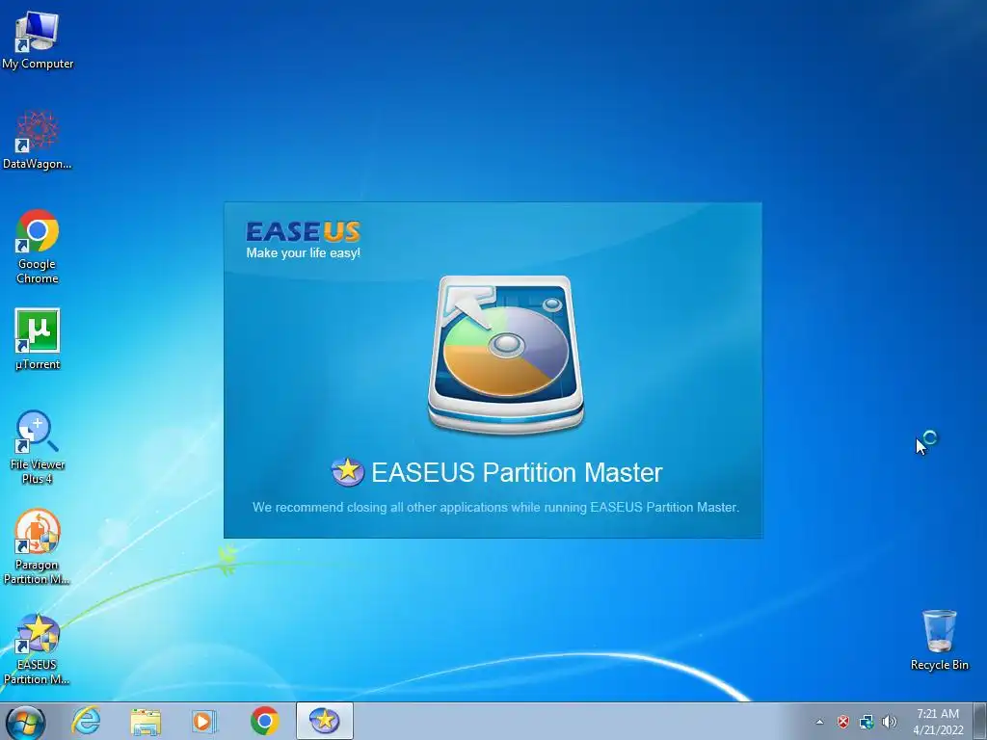Launch Internet Explorer from the taskbar
The width and height of the screenshot is (987, 740).
coord(86,721)
